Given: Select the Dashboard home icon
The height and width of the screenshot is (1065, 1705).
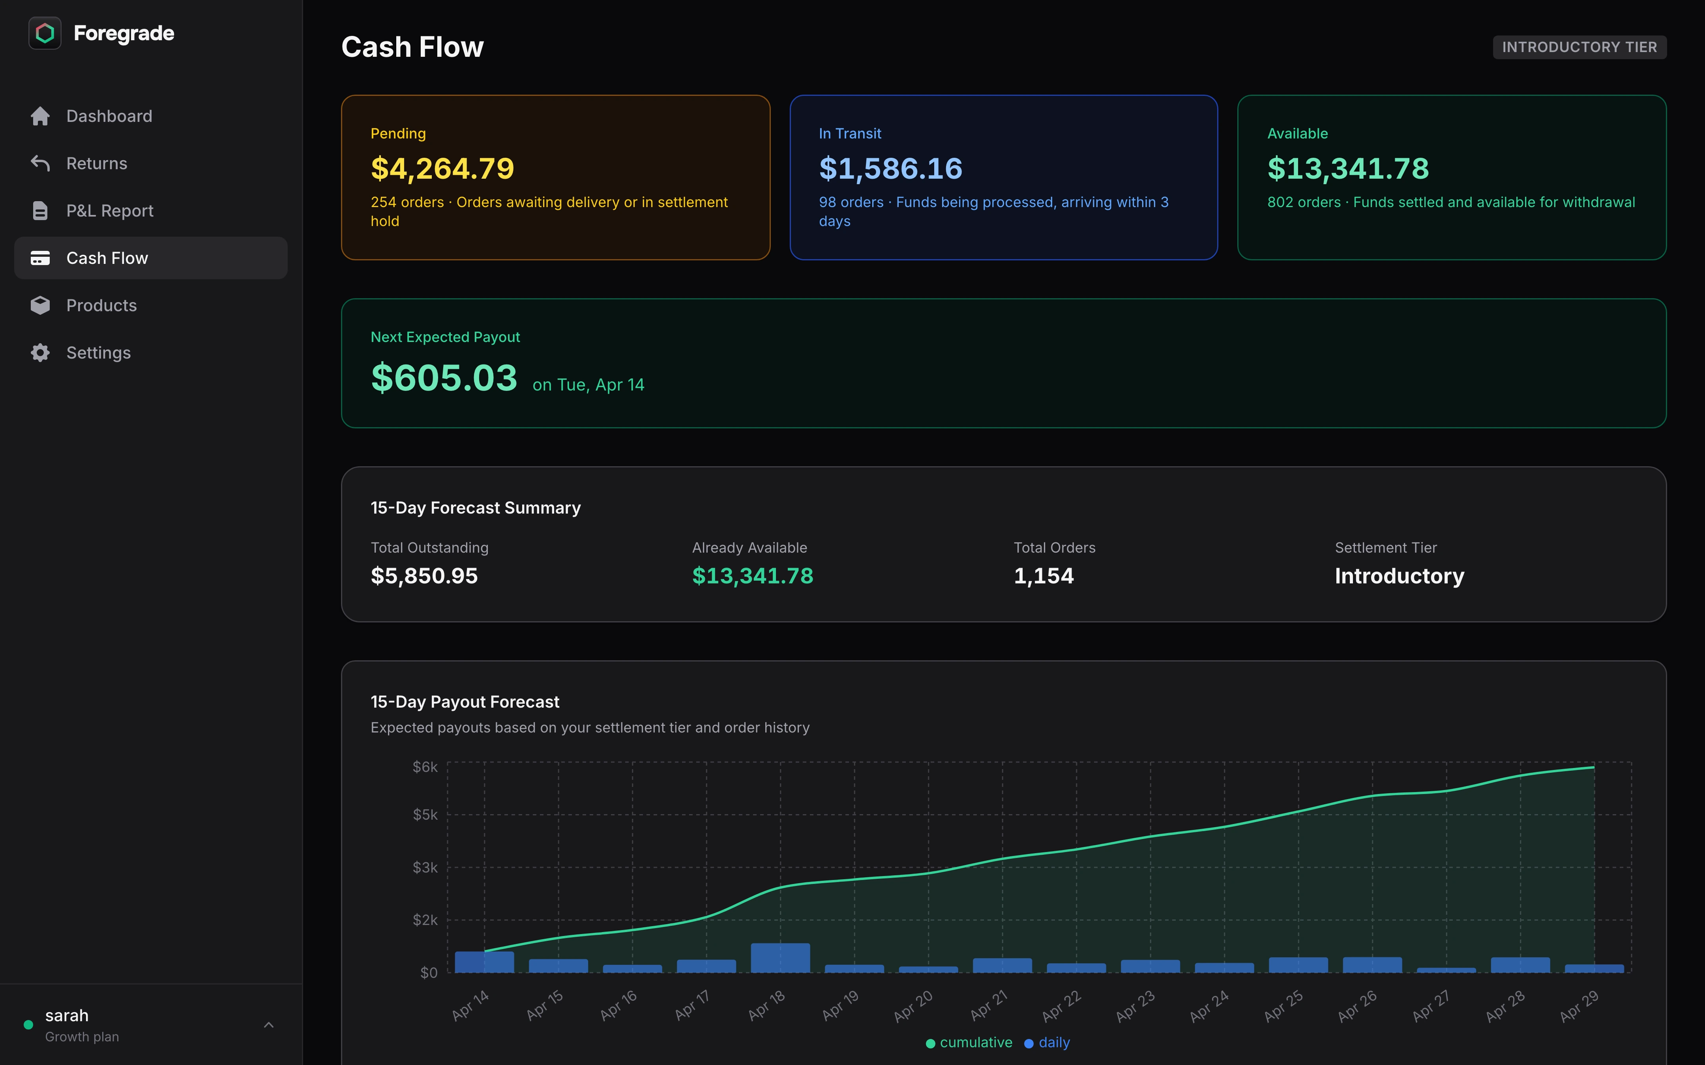Looking at the screenshot, I should 41,116.
